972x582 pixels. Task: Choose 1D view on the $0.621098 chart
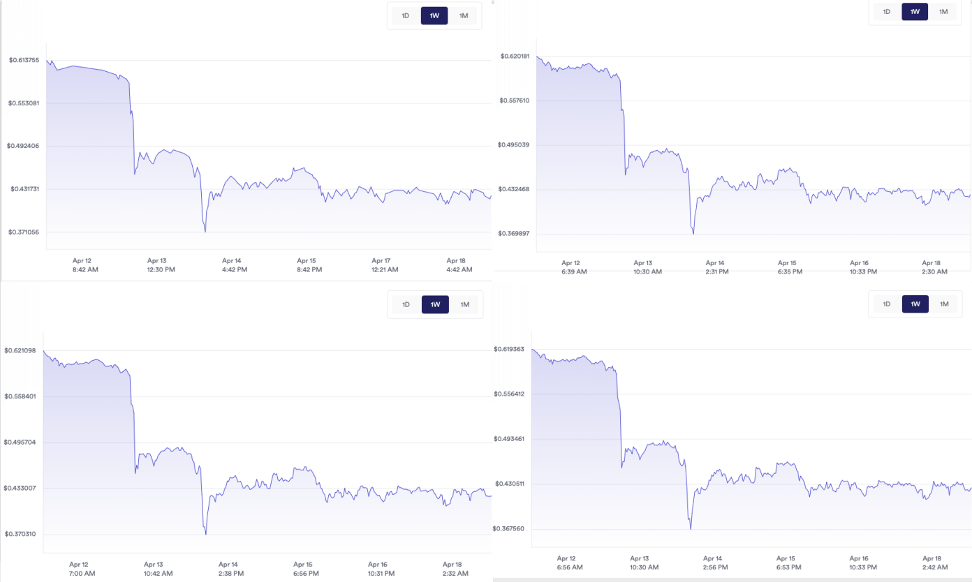[406, 304]
